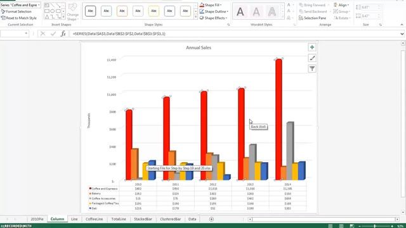This screenshot has width=406, height=228.
Task: Open the Selection Pane
Action: pyautogui.click(x=313, y=18)
